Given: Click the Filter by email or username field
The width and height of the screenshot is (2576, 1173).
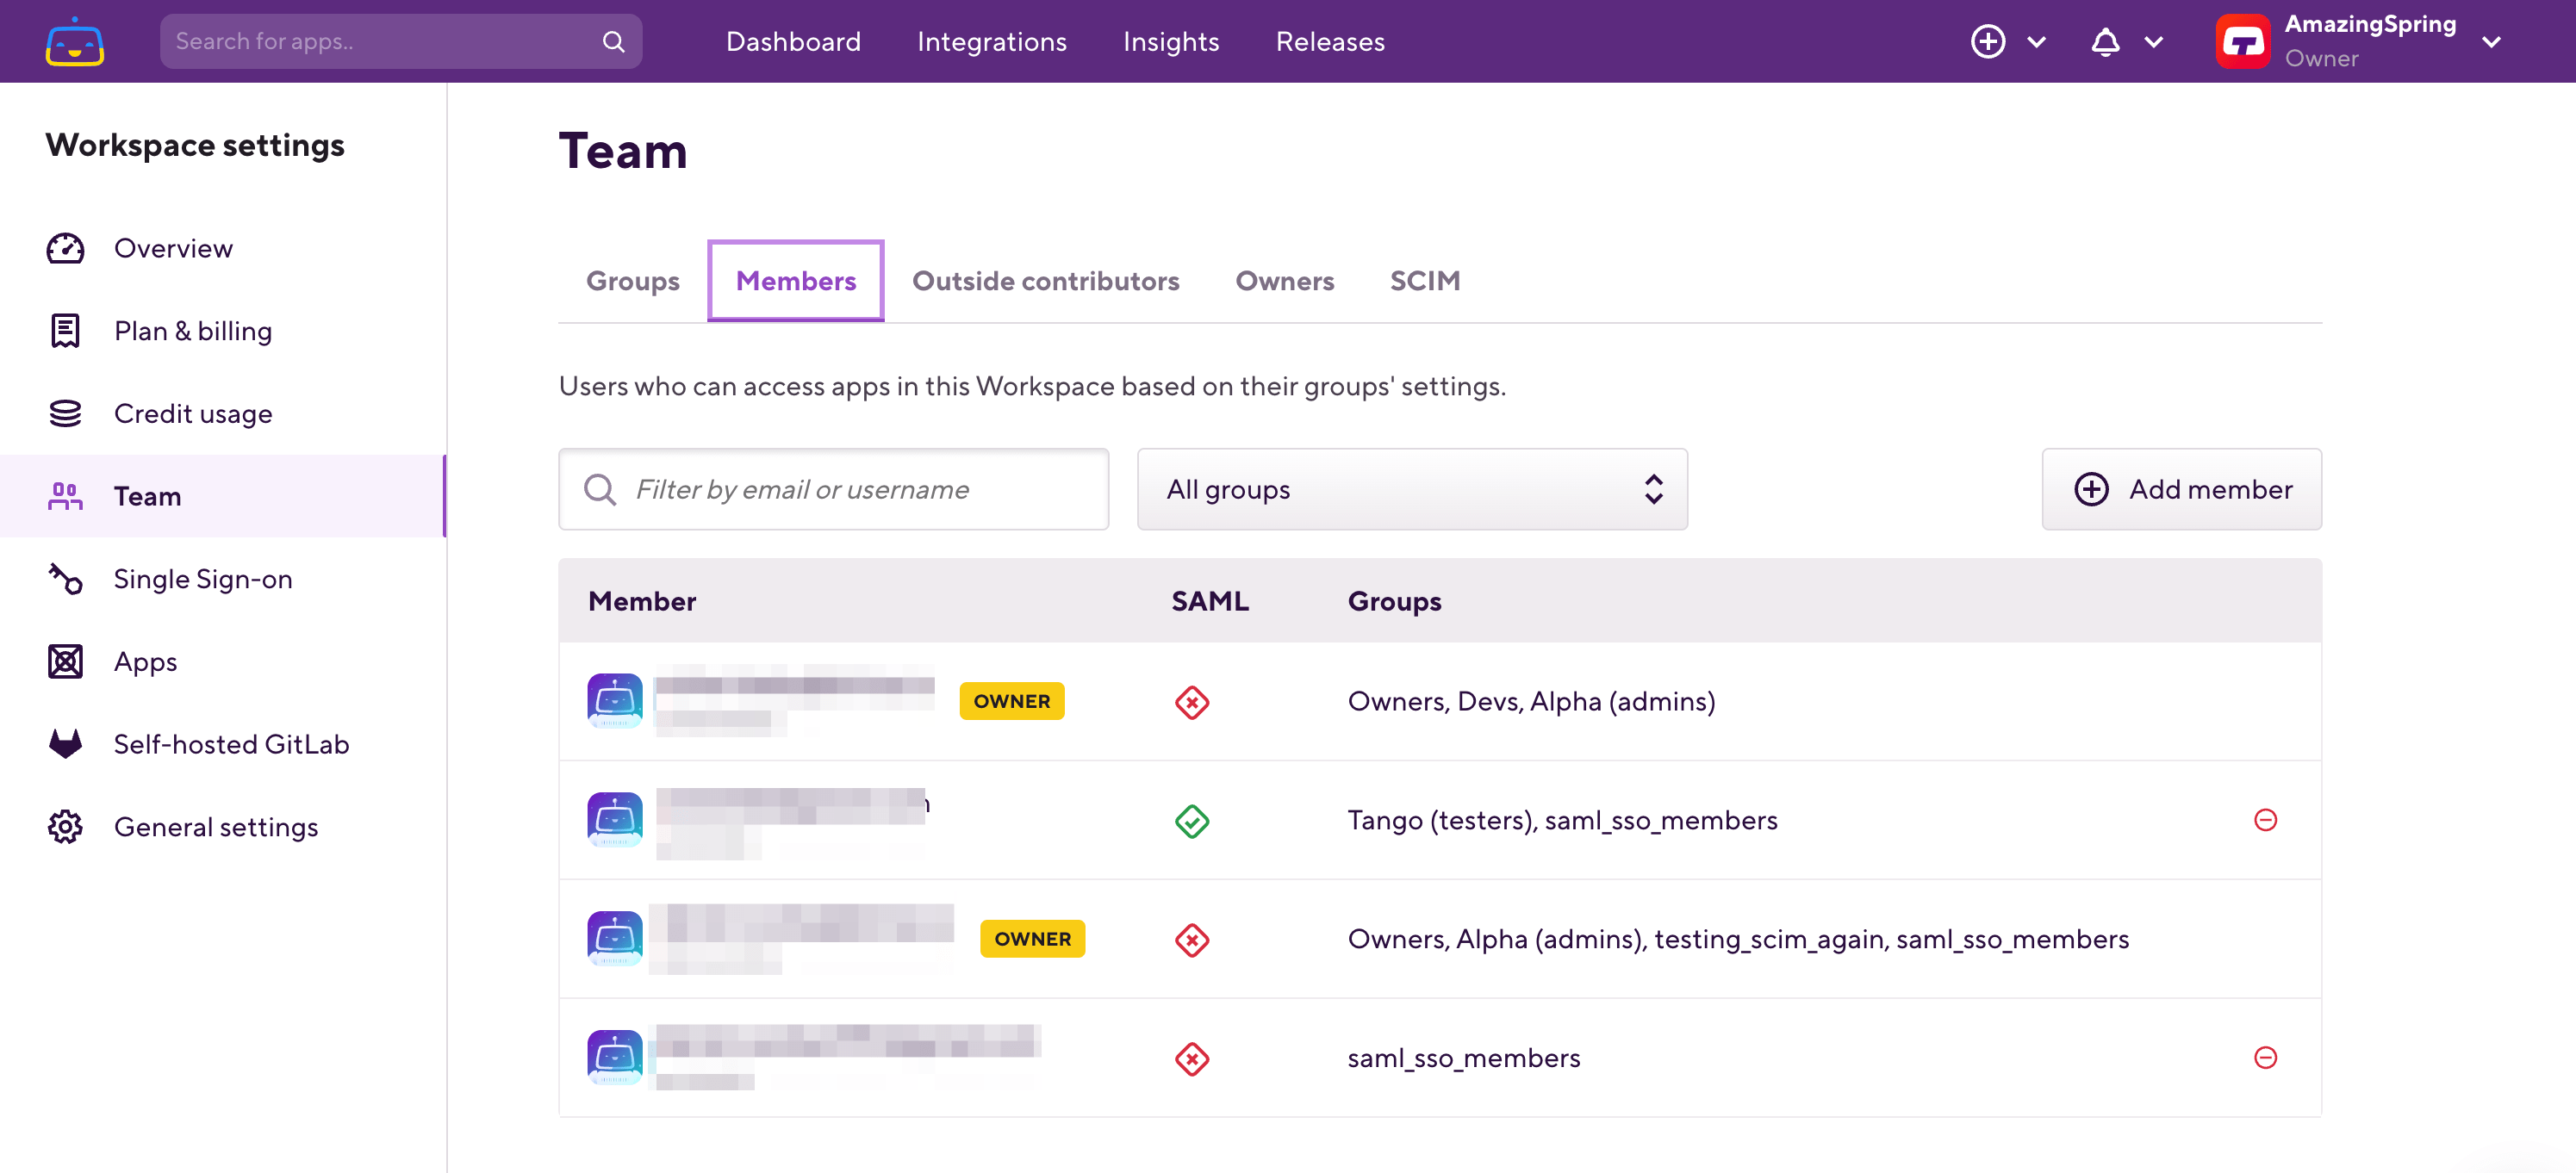Looking at the screenshot, I should [x=833, y=489].
